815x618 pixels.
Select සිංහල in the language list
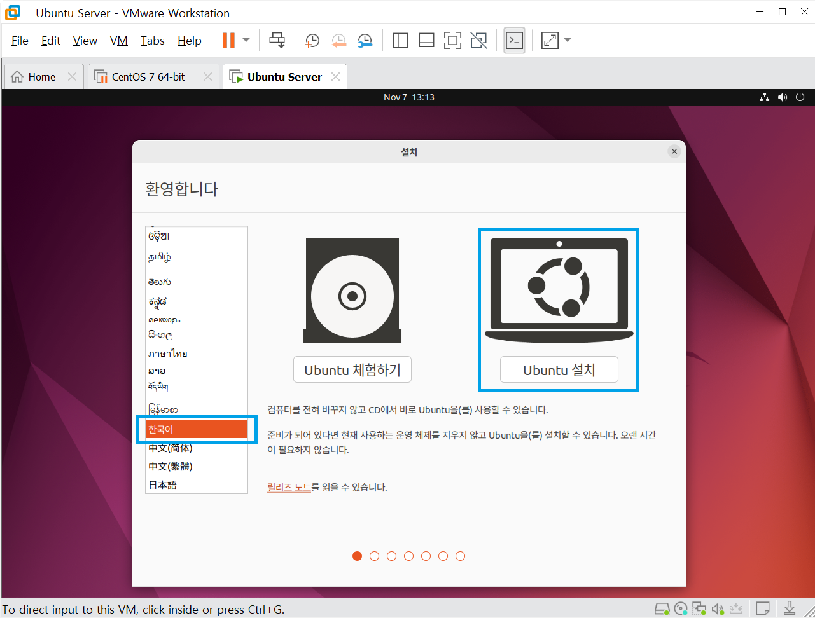pyautogui.click(x=197, y=335)
